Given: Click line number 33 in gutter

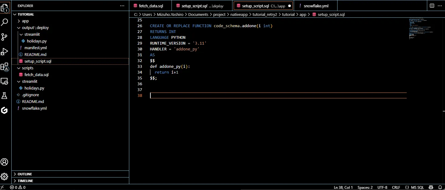Looking at the screenshot, I should (140, 66).
